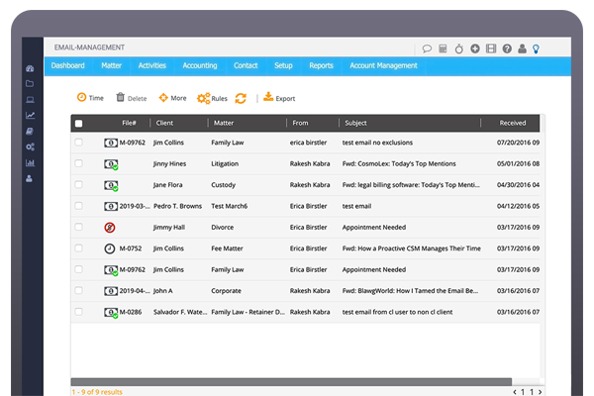594x396 pixels.
Task: Open the Rules button
Action: pos(212,99)
